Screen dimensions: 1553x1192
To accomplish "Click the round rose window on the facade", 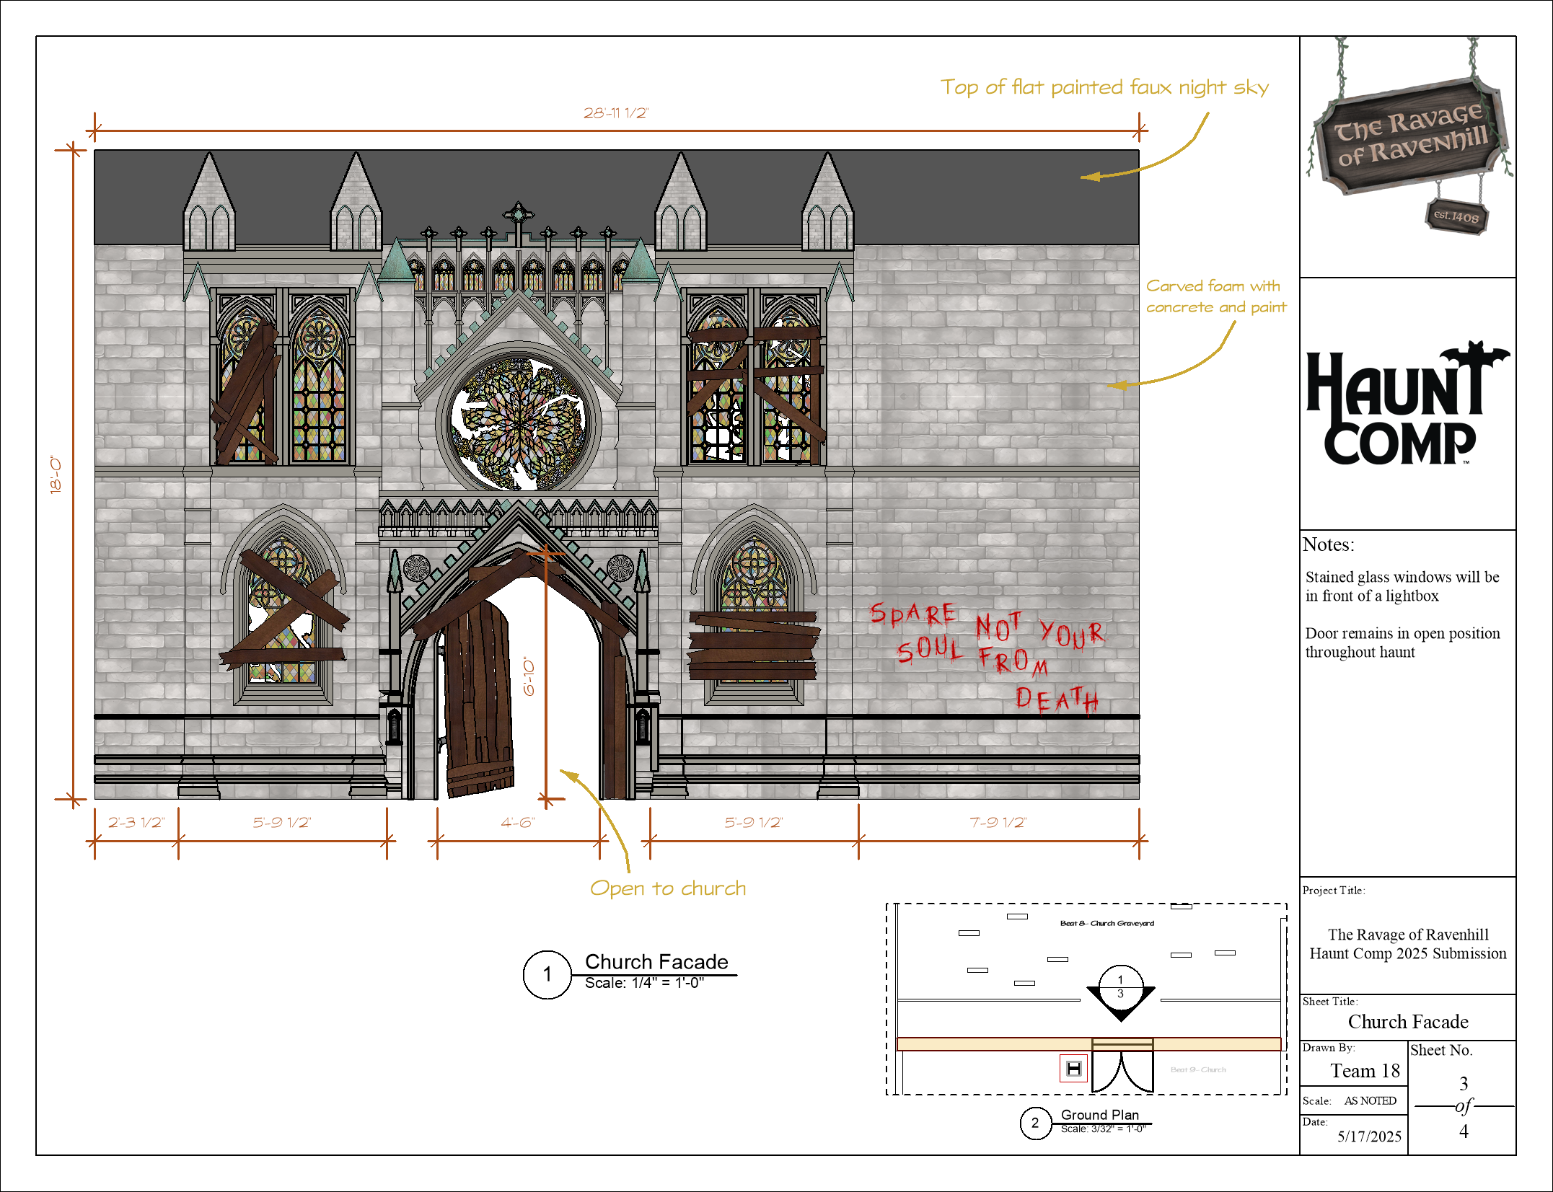I will click(x=518, y=424).
